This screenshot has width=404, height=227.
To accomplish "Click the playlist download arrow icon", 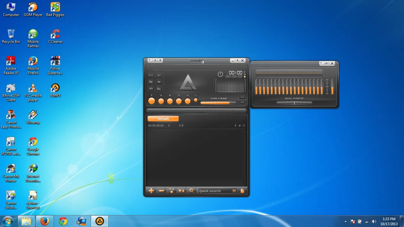I will coord(235,126).
